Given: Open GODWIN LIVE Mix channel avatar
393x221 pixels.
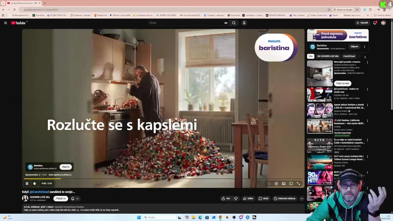Looking at the screenshot, I should (x=25, y=198).
